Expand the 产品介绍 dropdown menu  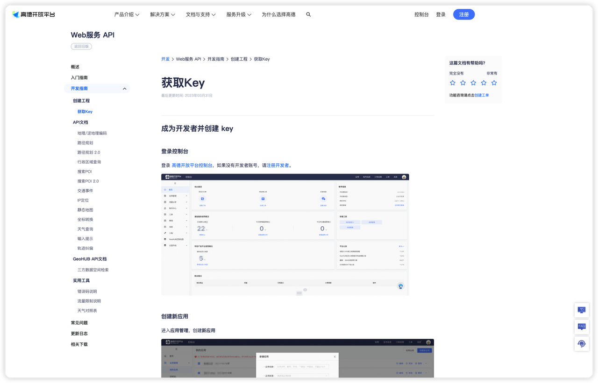[127, 14]
